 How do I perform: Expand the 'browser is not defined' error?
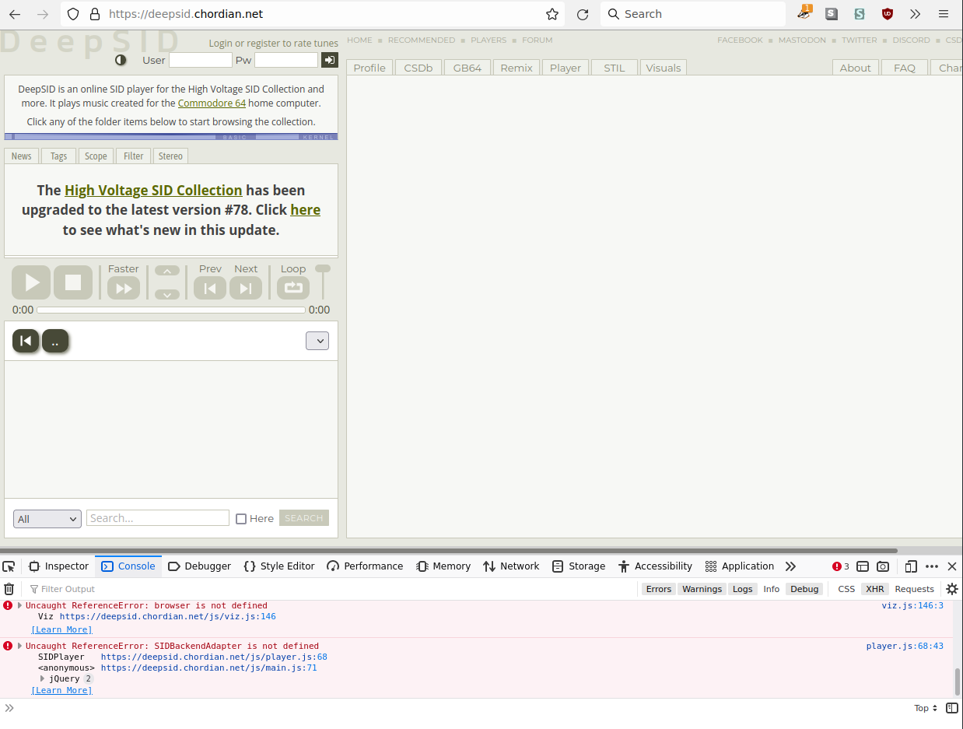(x=20, y=605)
